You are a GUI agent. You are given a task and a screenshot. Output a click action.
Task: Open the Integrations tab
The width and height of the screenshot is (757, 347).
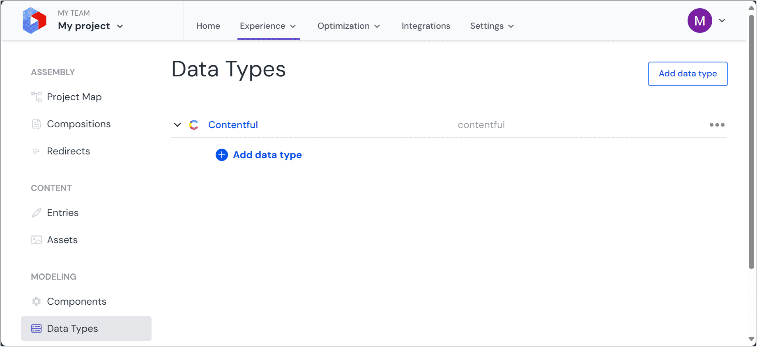426,26
